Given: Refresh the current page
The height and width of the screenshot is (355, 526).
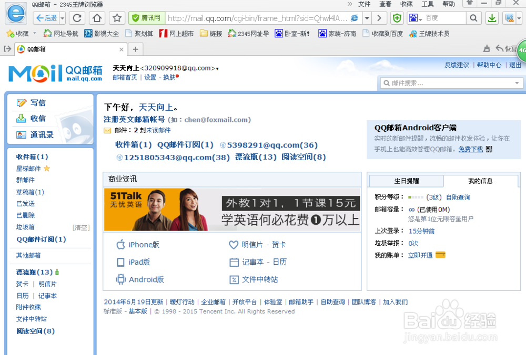Looking at the screenshot, I should pyautogui.click(x=76, y=17).
